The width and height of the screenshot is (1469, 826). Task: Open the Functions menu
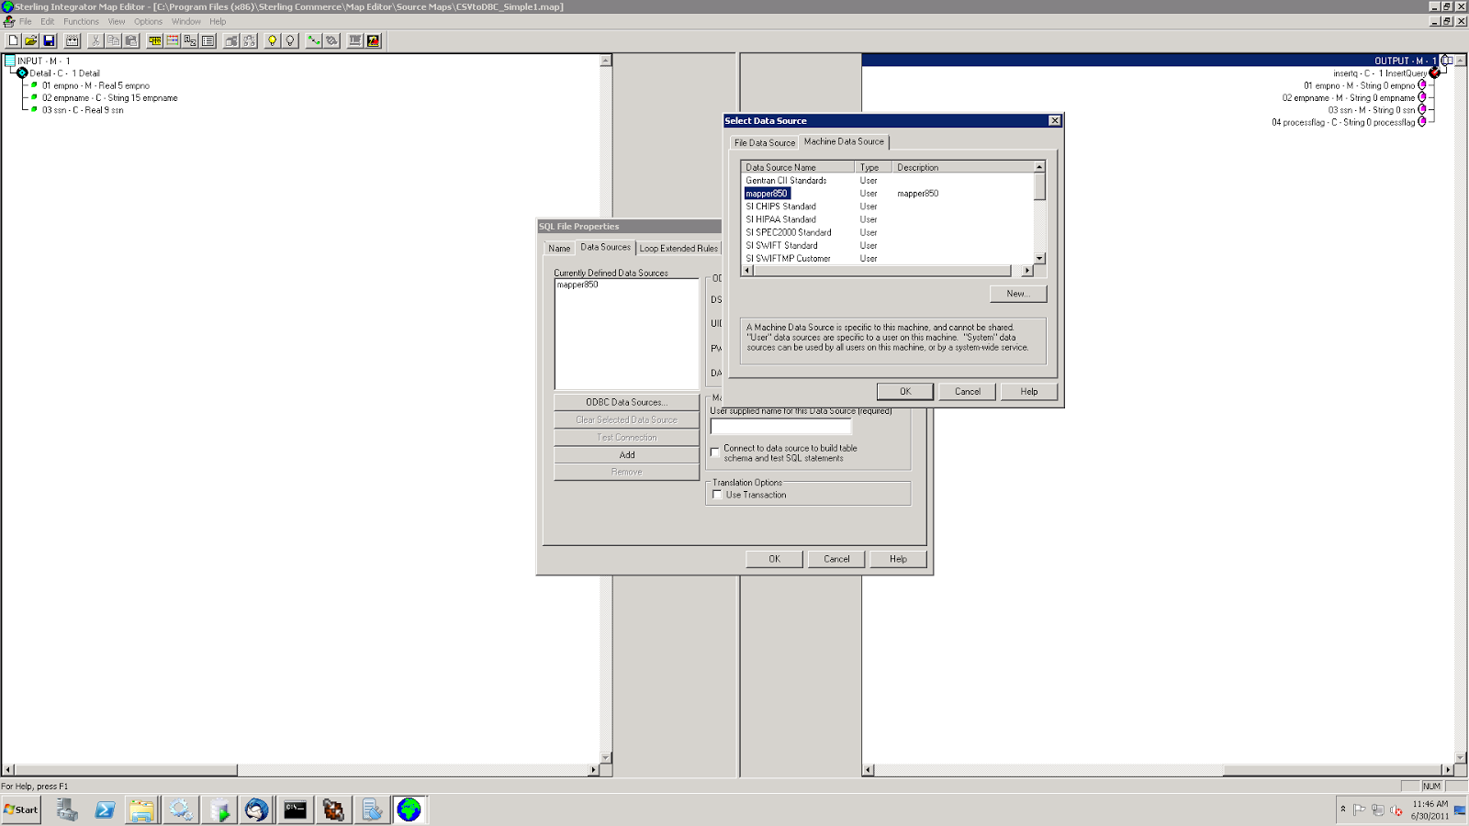(x=81, y=20)
